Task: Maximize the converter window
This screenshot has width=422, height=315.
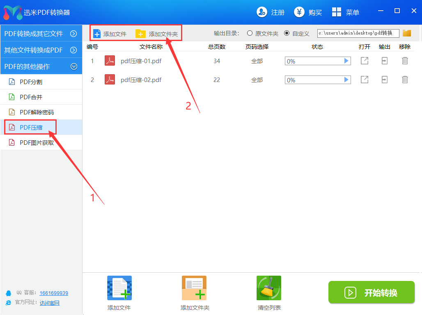Action: 397,11
